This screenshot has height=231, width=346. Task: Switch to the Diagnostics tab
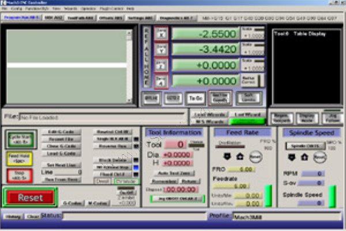click(x=176, y=18)
